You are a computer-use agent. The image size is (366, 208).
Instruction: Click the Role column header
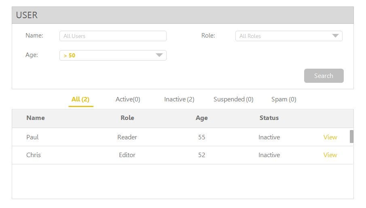pos(127,118)
